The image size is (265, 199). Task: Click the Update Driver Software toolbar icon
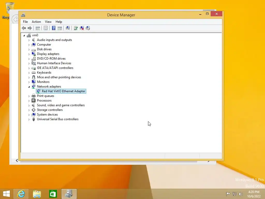pos(76,28)
